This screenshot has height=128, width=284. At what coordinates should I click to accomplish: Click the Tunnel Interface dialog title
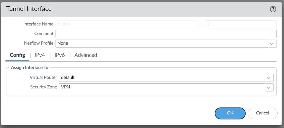click(x=29, y=9)
